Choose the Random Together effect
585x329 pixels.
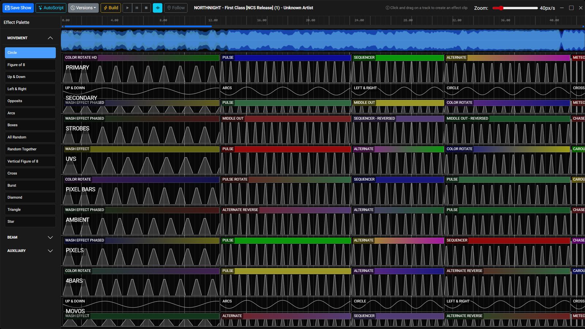tap(30, 149)
